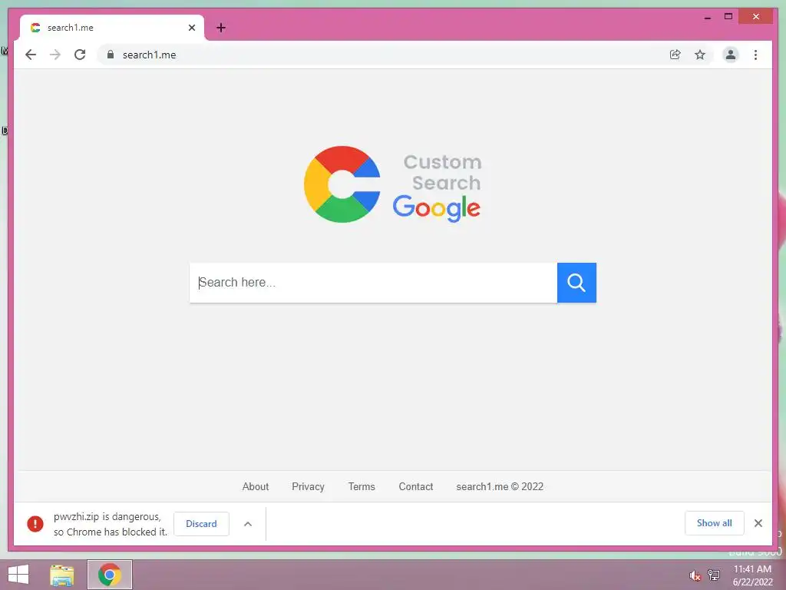Click the Chrome taskbar icon
Image resolution: width=786 pixels, height=590 pixels.
click(x=110, y=575)
